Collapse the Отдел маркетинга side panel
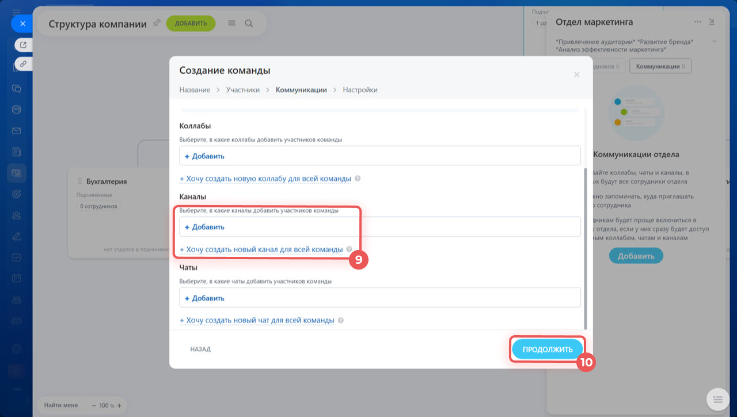Screen dimensions: 737x417 [x=712, y=22]
